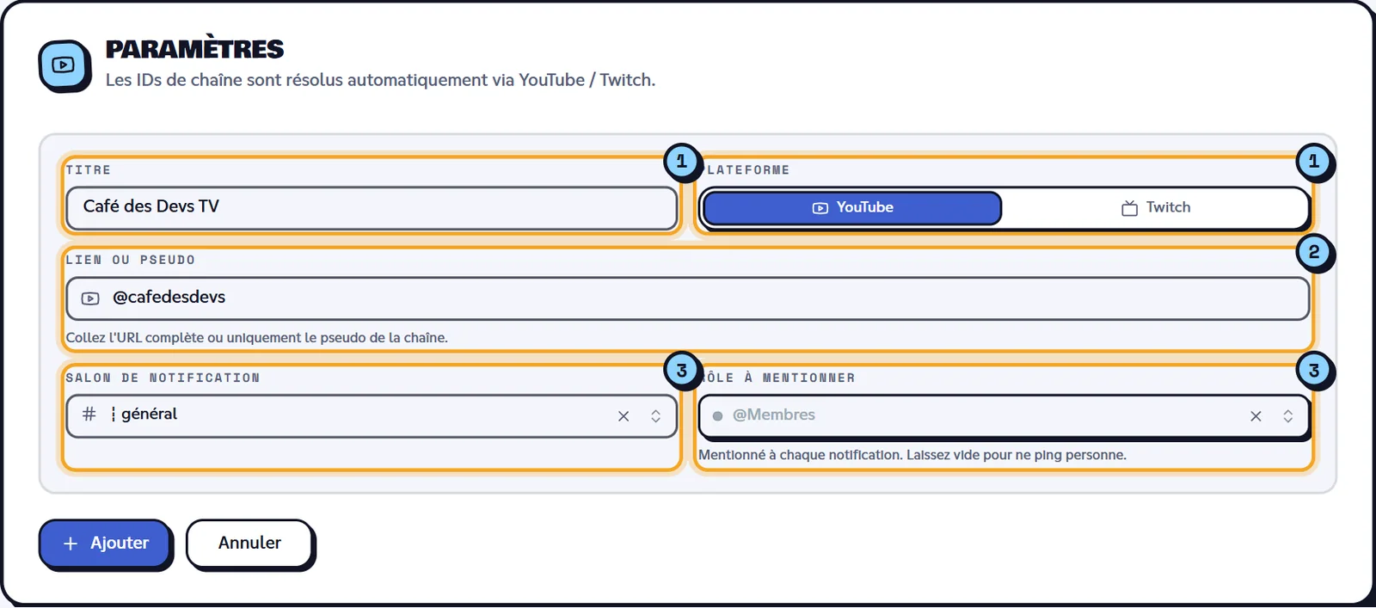
Task: Open the role to mention dropdown arrows
Action: [1287, 416]
